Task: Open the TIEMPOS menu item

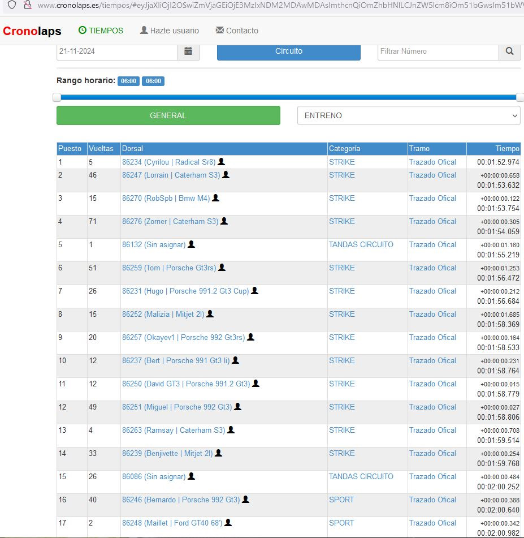Action: pyautogui.click(x=101, y=31)
